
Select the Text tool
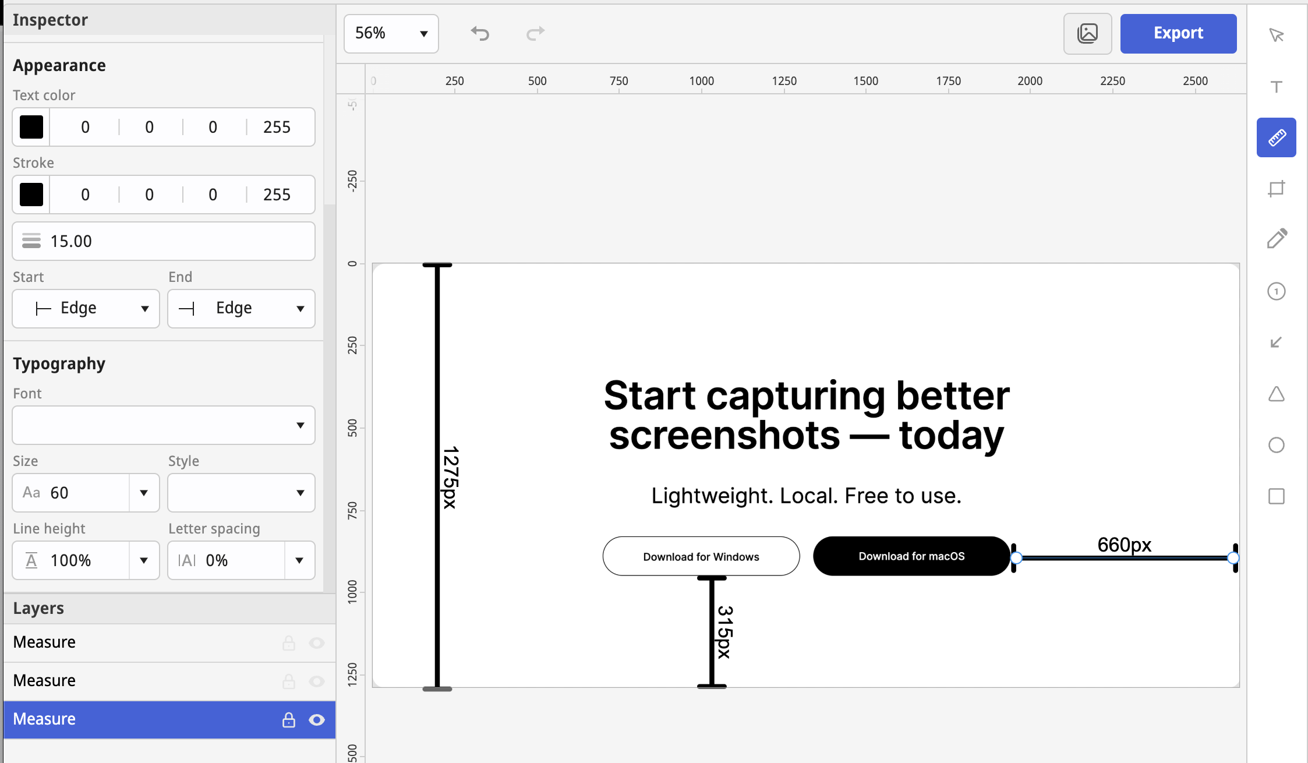[1276, 87]
